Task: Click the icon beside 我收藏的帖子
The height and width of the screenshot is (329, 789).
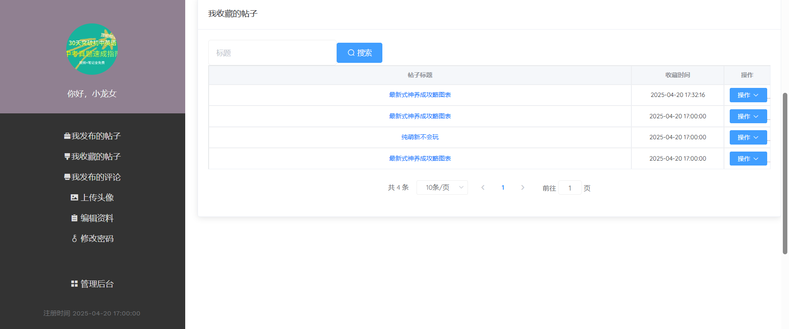Action: coord(67,156)
